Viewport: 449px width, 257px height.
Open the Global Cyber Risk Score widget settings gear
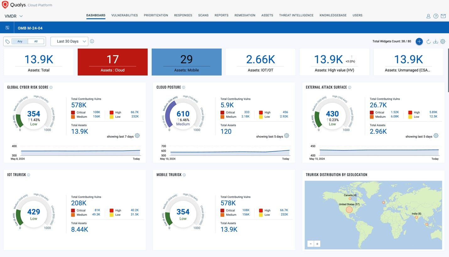pyautogui.click(x=137, y=136)
